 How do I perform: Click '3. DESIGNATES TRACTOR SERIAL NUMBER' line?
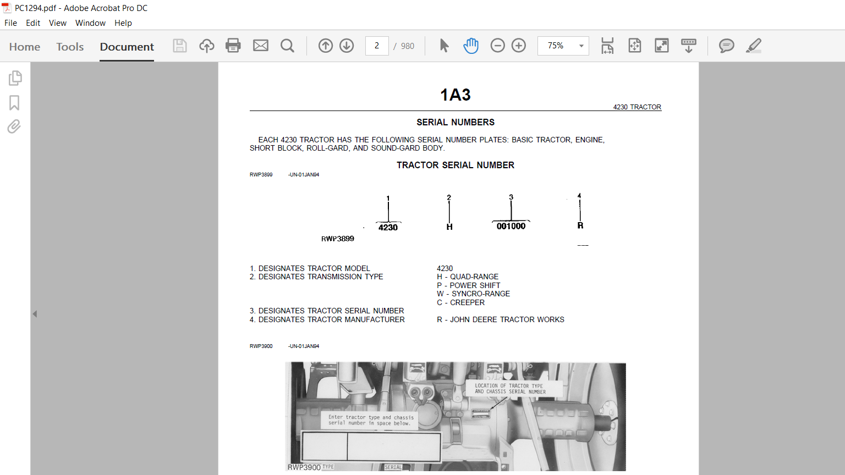[327, 311]
